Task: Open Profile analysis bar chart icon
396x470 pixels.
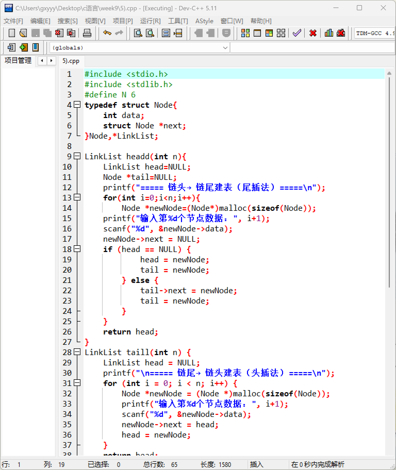Action: (329, 33)
